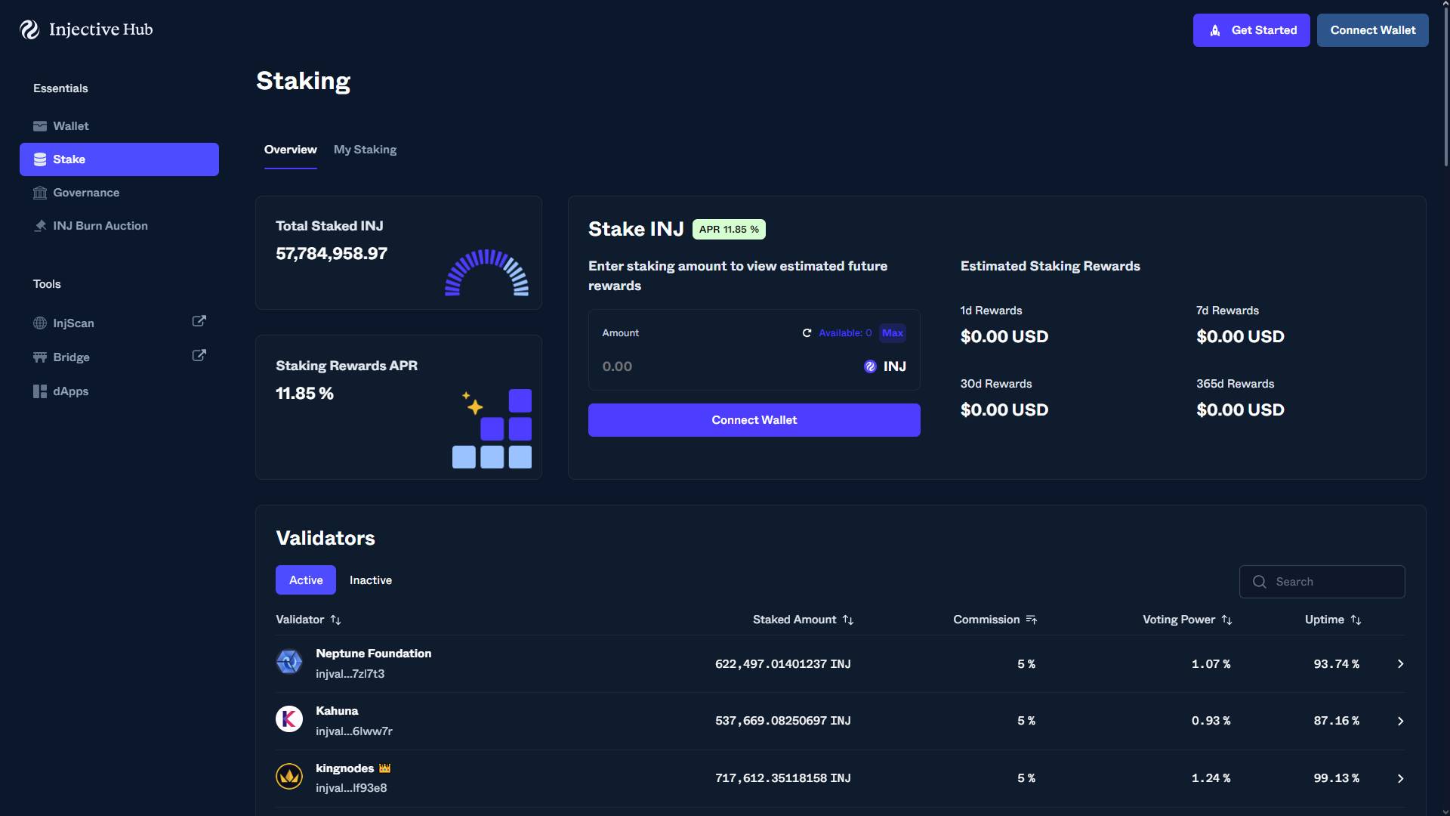Click the Injective Hub logo
The width and height of the screenshot is (1450, 816).
coord(86,29)
